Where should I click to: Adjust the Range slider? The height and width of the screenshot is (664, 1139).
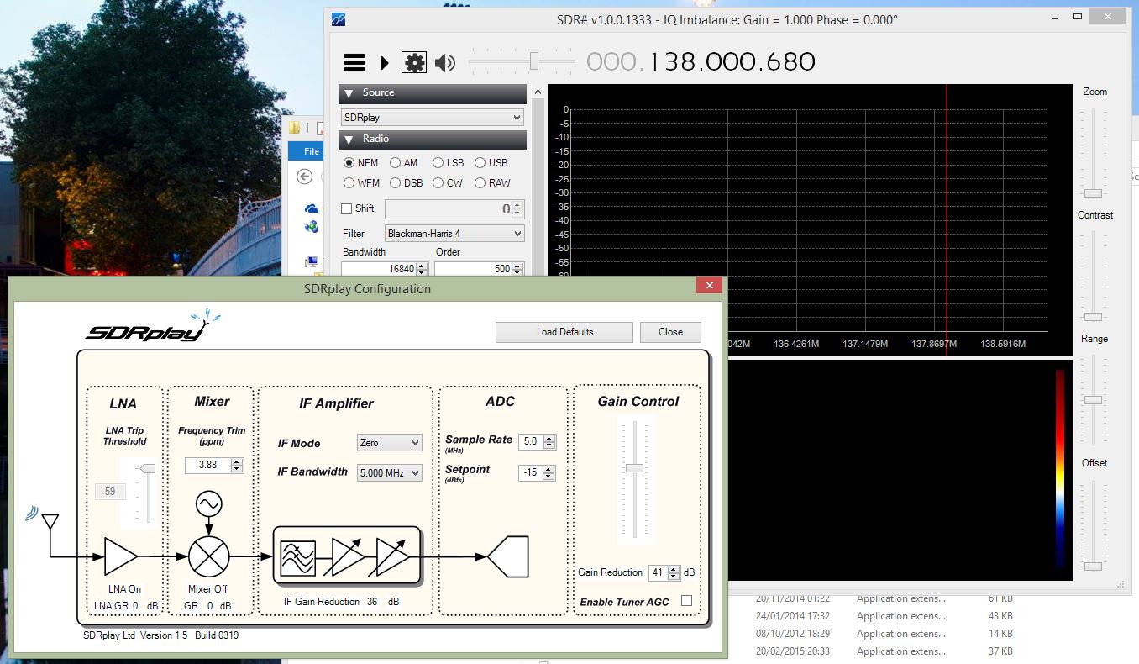1094,399
